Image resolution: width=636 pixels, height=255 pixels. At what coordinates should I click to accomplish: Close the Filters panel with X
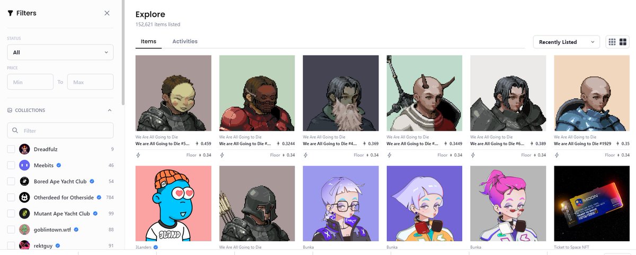[107, 13]
